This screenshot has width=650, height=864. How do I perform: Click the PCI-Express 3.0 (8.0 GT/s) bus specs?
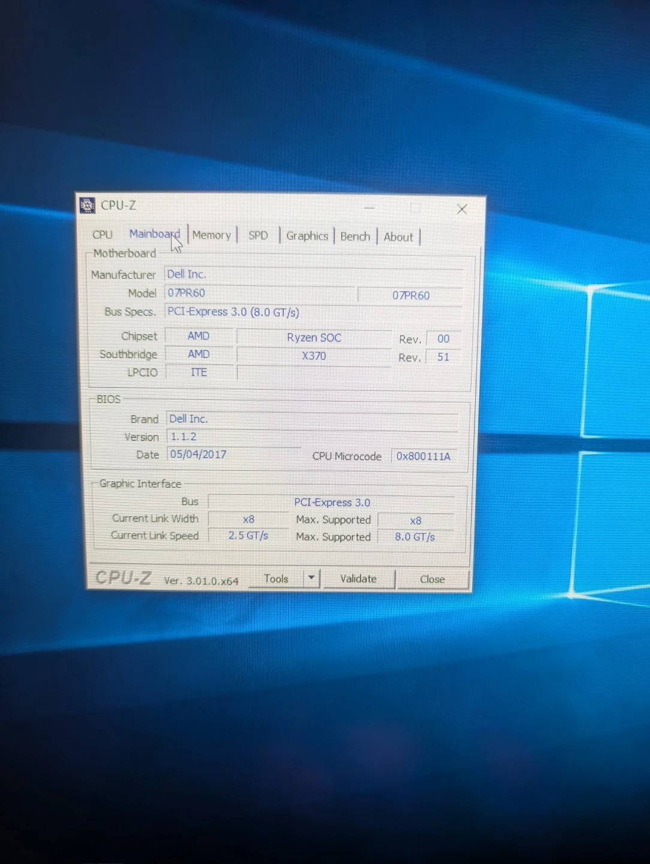tap(314, 312)
